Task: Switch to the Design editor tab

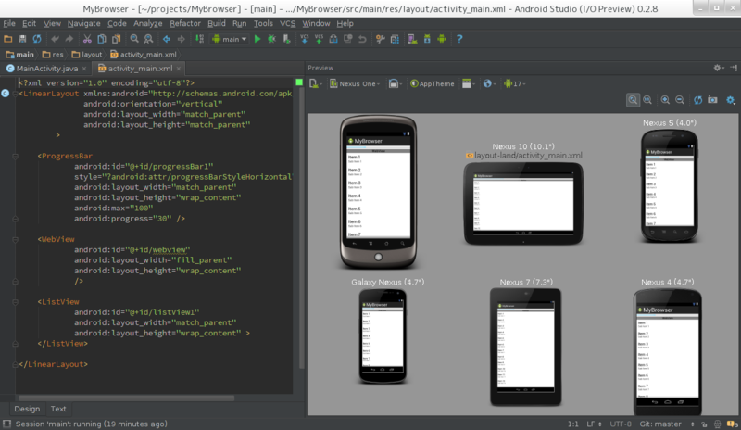Action: pos(27,409)
